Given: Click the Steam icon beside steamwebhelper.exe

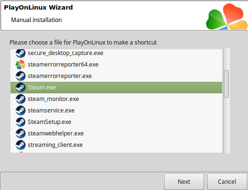Looking at the screenshot, I should (x=21, y=134).
